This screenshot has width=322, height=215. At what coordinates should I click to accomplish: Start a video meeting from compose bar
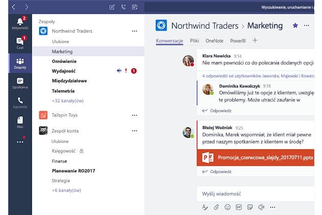pyautogui.click(x=261, y=207)
